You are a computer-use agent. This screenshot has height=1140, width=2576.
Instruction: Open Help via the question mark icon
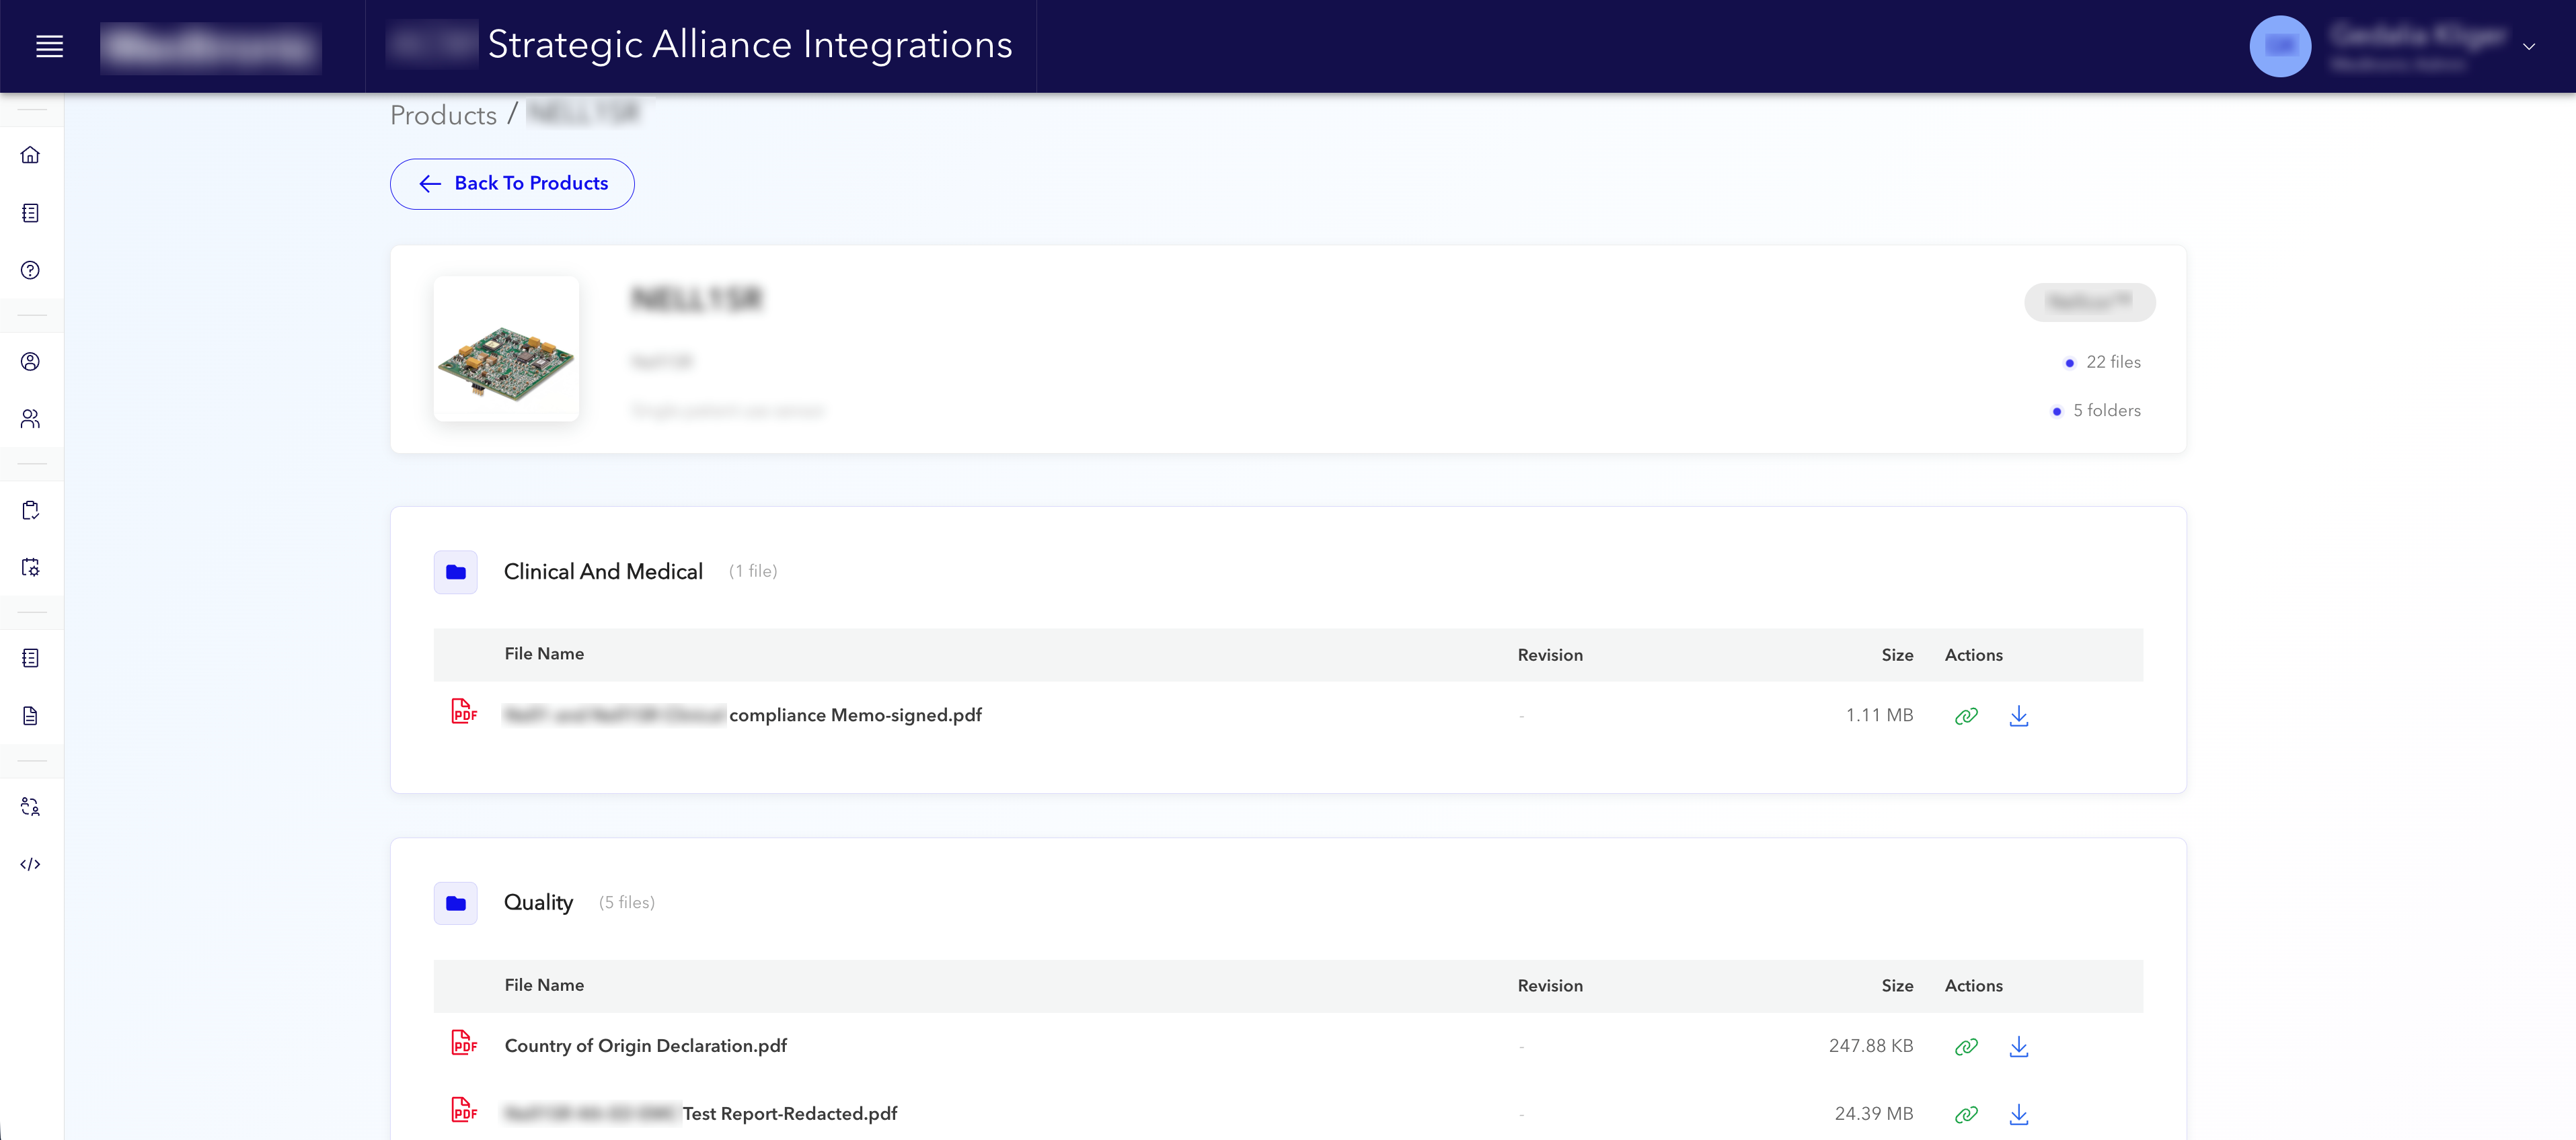click(31, 270)
